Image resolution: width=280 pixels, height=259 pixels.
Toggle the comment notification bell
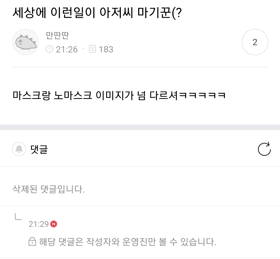[19, 149]
